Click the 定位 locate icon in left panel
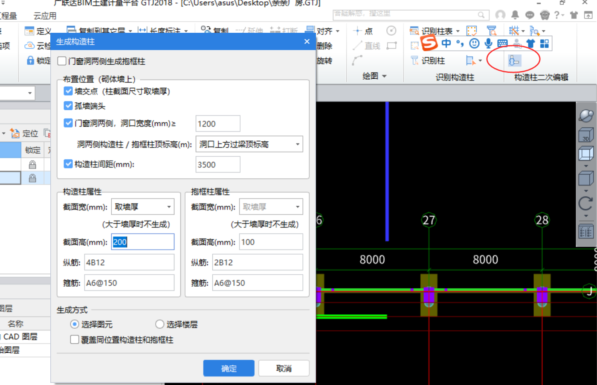The image size is (597, 385). tap(15, 133)
